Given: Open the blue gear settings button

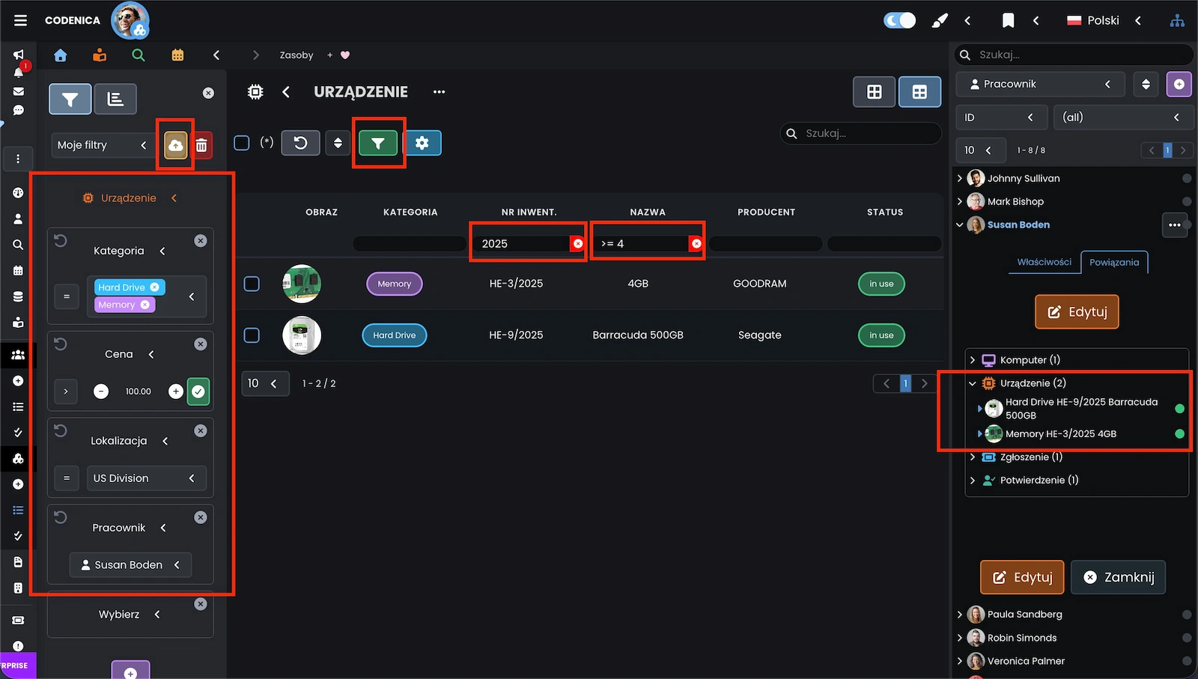Looking at the screenshot, I should point(422,143).
